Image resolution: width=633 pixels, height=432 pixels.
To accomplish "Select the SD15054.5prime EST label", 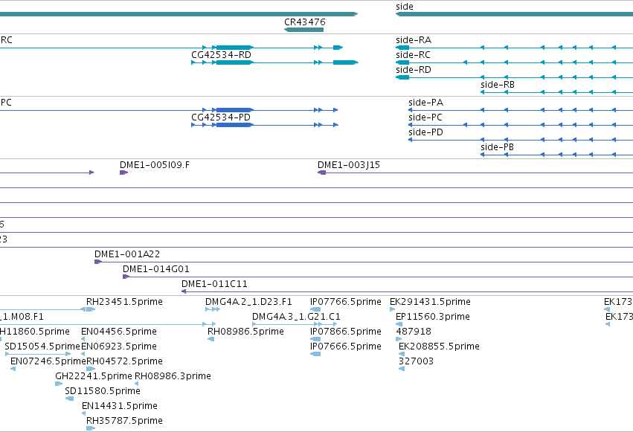I will coord(42,346).
